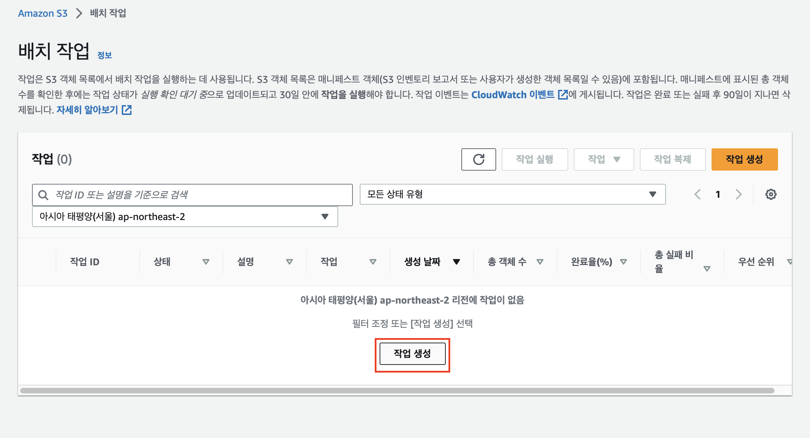Sort by 완료율(%) column arrow
The width and height of the screenshot is (810, 438).
(x=623, y=262)
